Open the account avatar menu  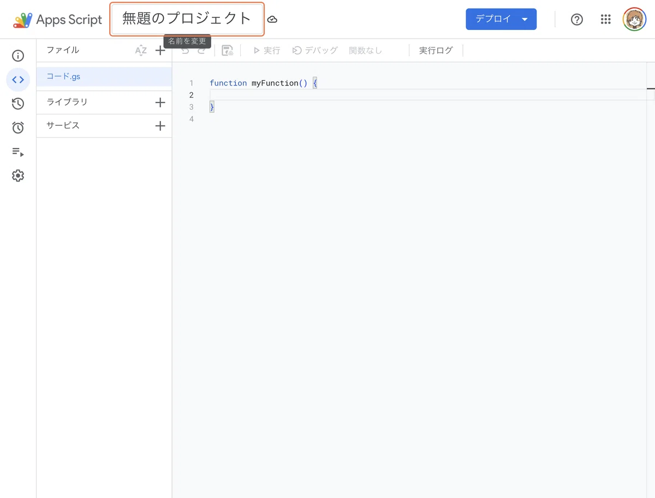tap(634, 20)
